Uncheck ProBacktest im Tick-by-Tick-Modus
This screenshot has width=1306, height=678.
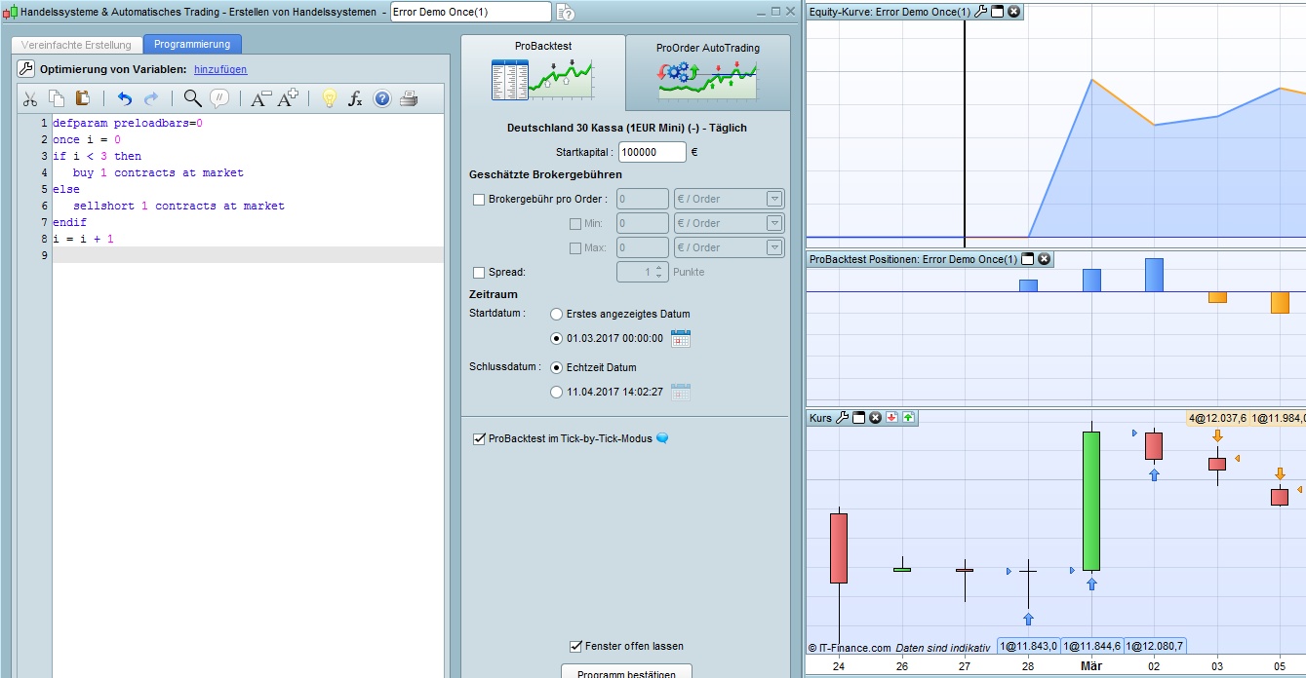coord(479,438)
